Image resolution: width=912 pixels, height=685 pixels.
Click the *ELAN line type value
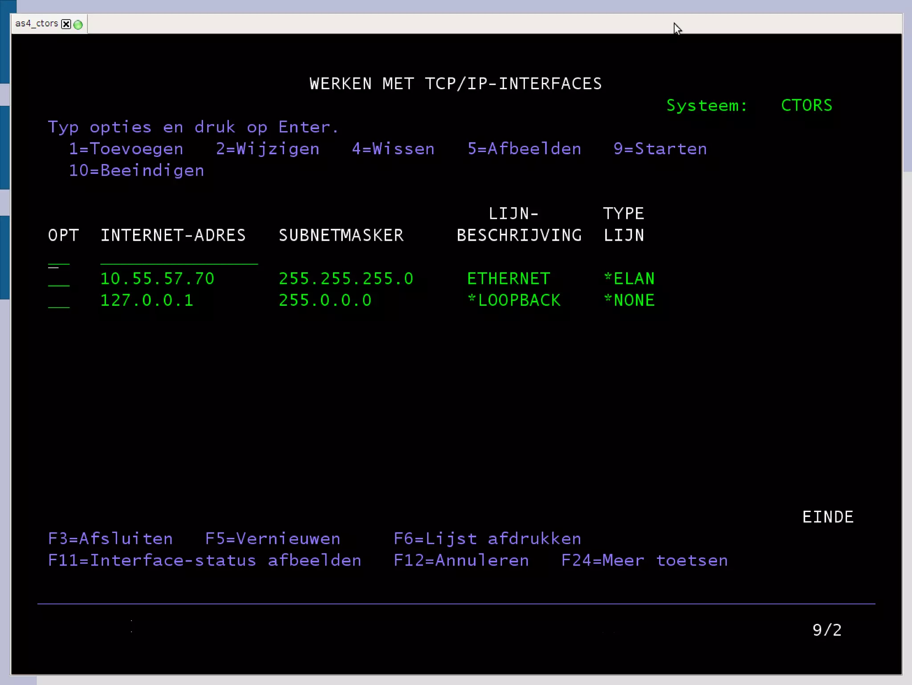click(x=629, y=279)
